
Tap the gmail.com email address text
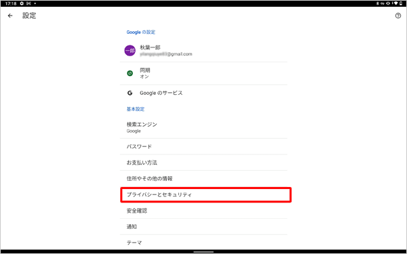tap(166, 54)
